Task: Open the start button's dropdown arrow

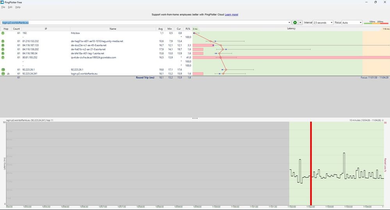Action: 300,22
